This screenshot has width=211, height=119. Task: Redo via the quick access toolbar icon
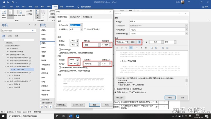point(13,2)
